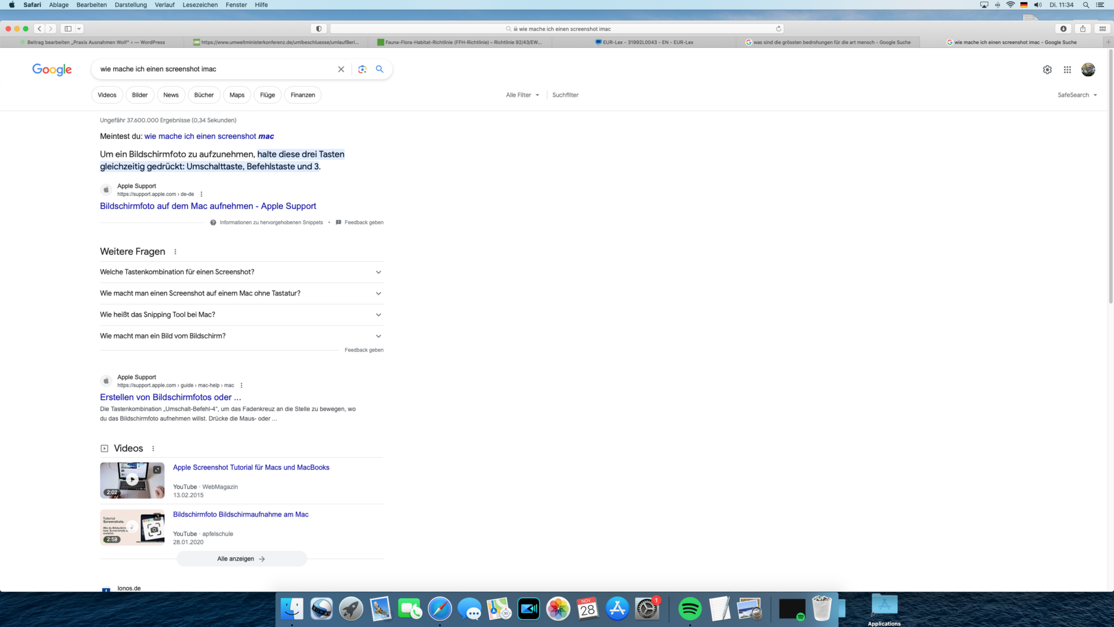Screen dimensions: 1114x627
Task: Add a new Safari tab
Action: [1108, 42]
